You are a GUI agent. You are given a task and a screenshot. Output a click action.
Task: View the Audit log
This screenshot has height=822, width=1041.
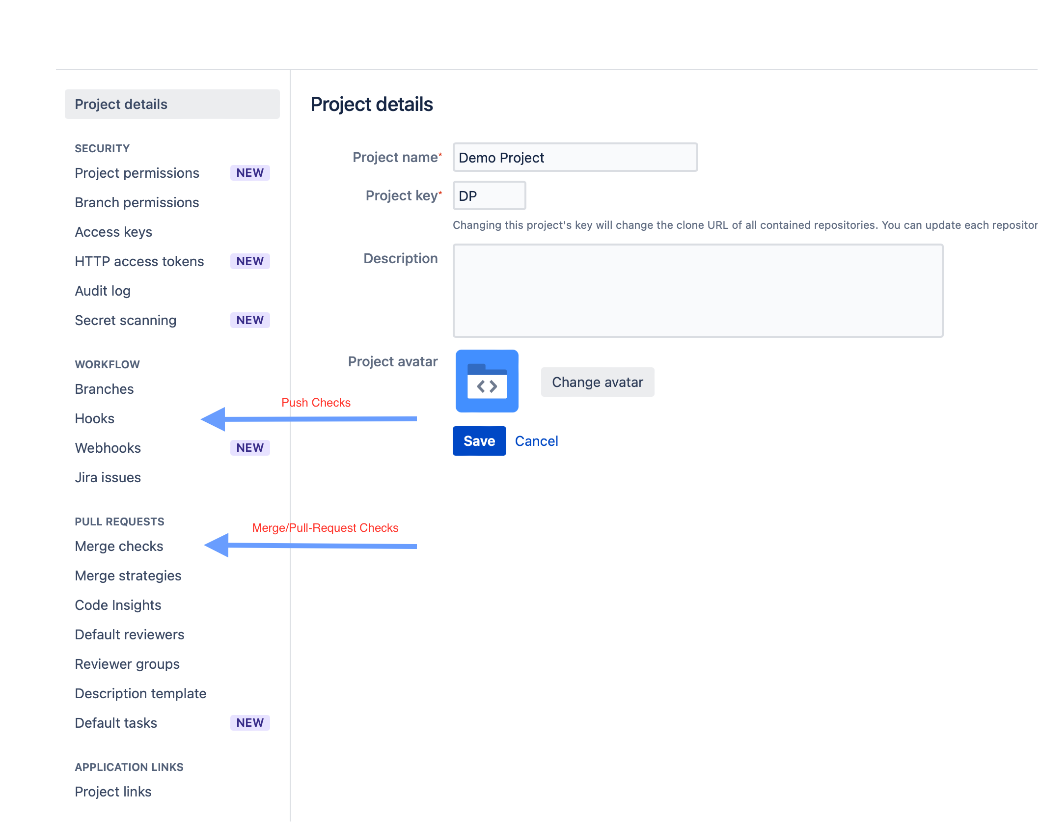tap(103, 291)
